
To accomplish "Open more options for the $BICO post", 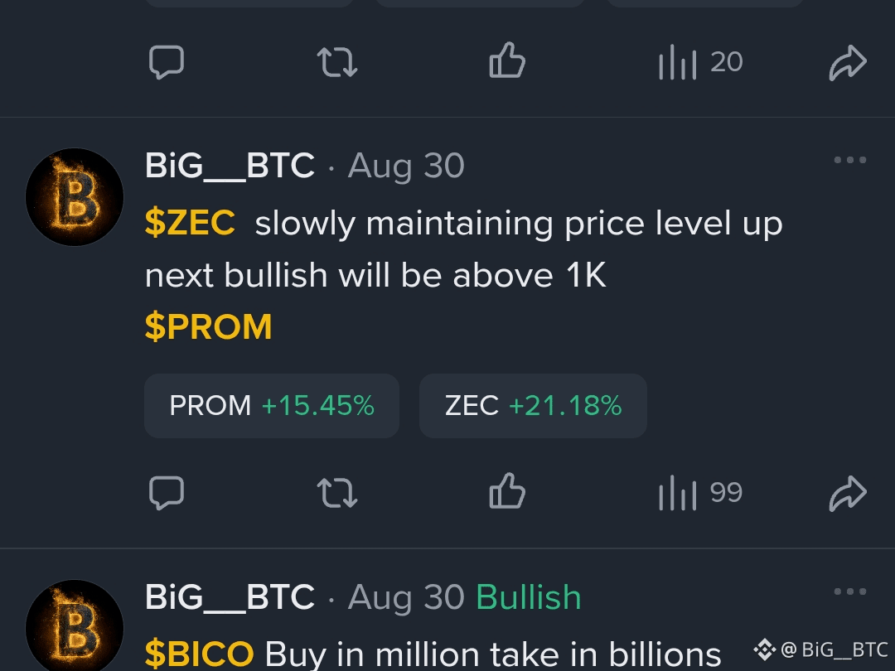I will (850, 591).
